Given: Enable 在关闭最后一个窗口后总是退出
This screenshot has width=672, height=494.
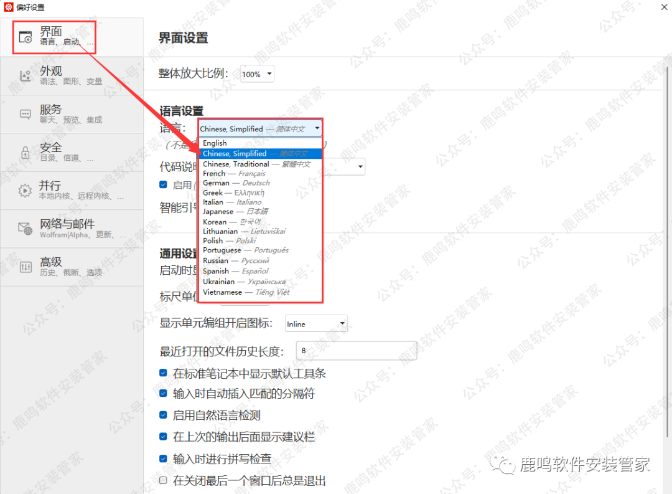Looking at the screenshot, I should point(163,480).
